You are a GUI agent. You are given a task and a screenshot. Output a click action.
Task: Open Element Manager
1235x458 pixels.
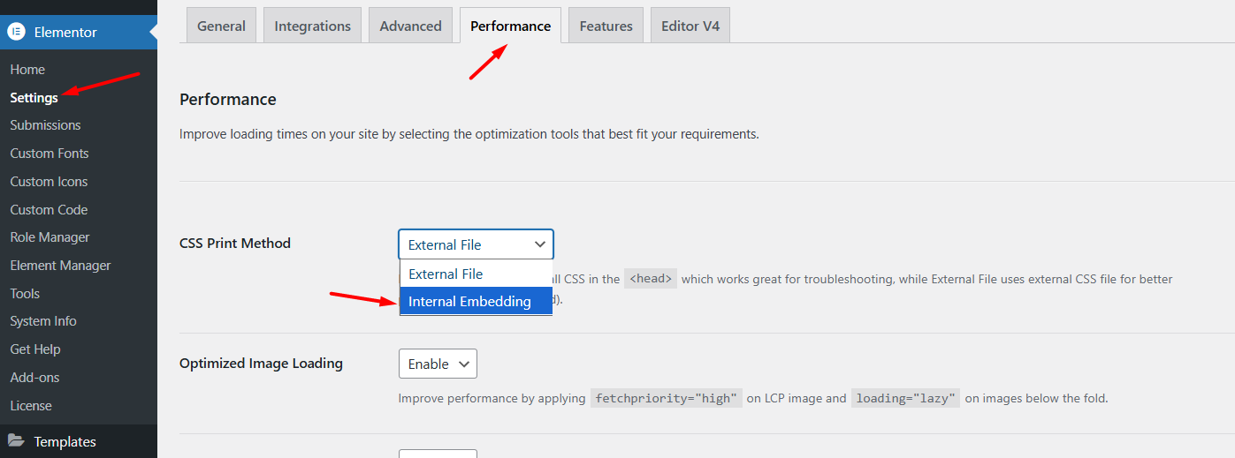point(60,266)
